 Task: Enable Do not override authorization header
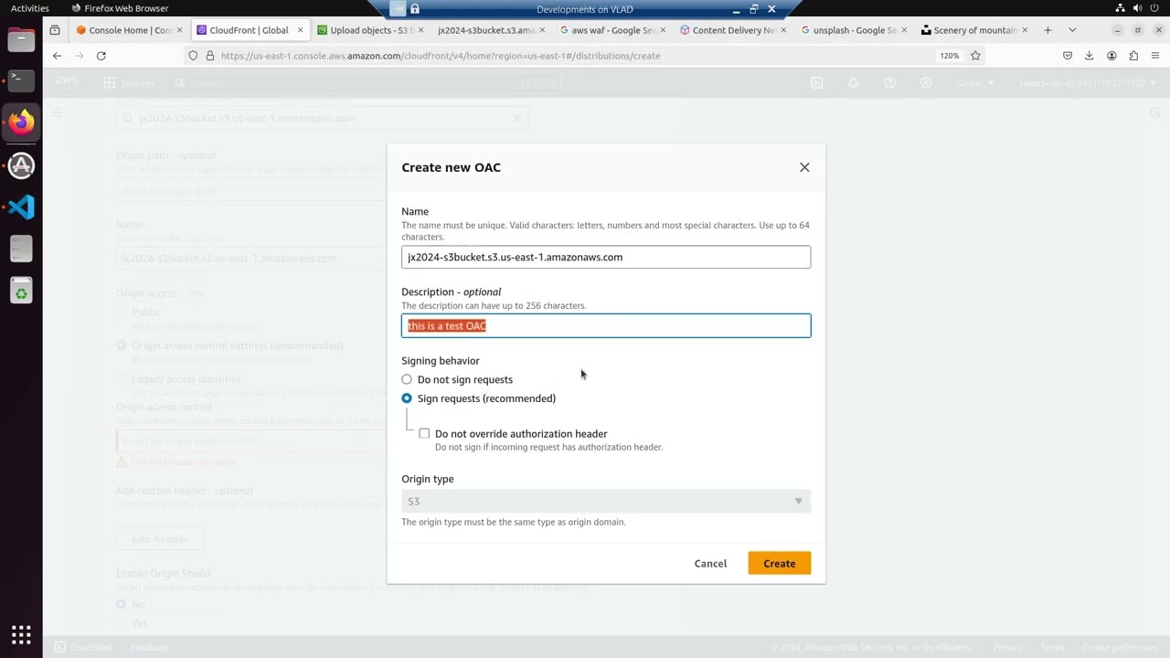(424, 433)
